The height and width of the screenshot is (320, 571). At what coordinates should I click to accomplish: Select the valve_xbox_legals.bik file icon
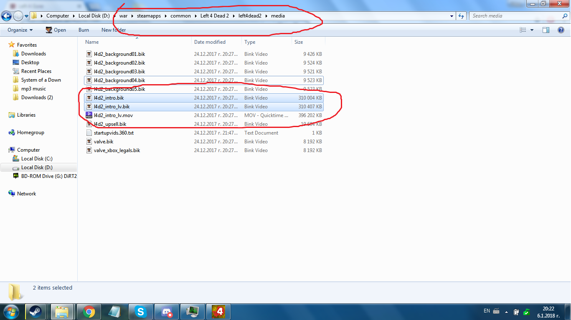click(89, 150)
